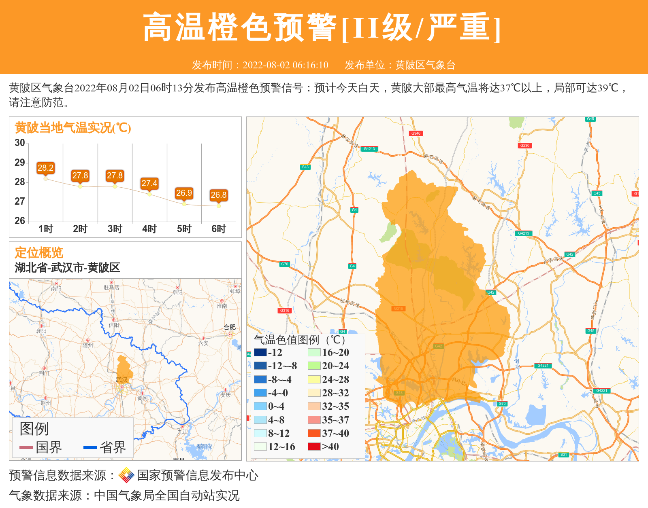Click the 28.2 temperature label at 1时
Screen dimensions: 648x508
click(x=45, y=168)
